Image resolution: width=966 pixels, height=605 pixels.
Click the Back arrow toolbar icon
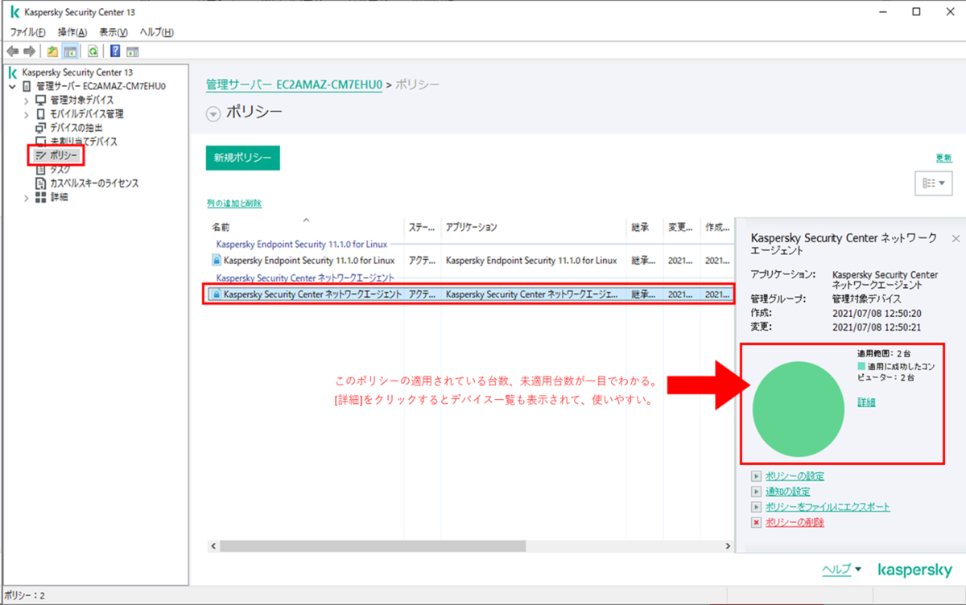12,51
